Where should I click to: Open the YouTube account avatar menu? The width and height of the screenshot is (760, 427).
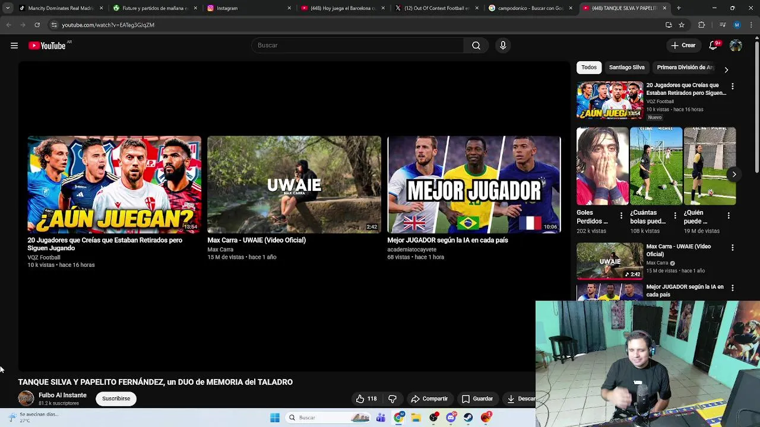pyautogui.click(x=736, y=46)
